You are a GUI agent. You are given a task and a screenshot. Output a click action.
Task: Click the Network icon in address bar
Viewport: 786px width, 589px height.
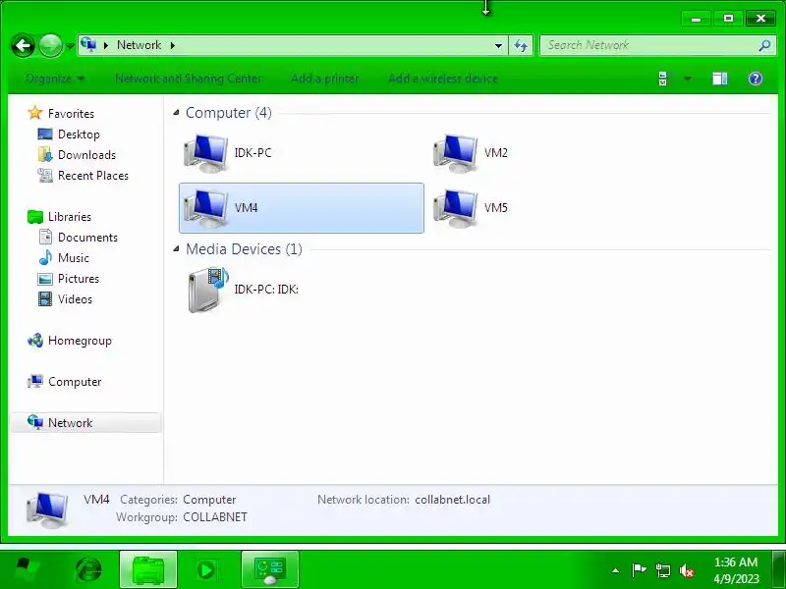[x=88, y=44]
